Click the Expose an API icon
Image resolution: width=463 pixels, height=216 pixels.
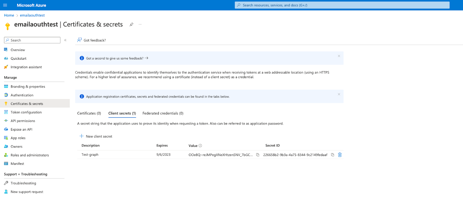tap(6, 129)
